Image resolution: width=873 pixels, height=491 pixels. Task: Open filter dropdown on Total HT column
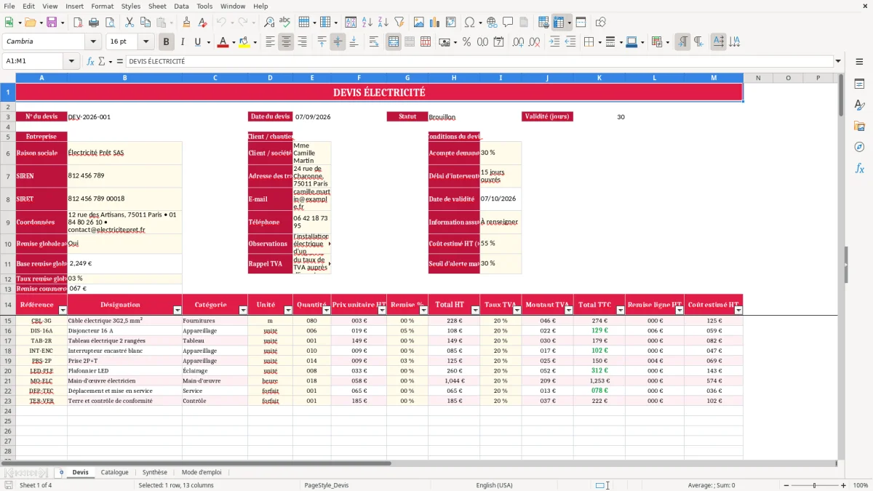[474, 310]
